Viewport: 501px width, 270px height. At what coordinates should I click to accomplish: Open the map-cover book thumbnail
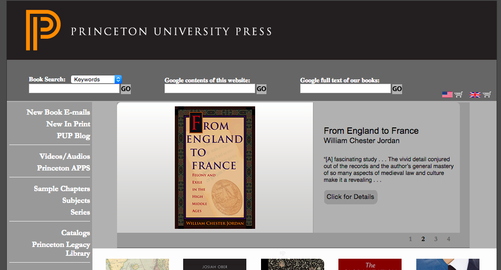[x=138, y=265]
